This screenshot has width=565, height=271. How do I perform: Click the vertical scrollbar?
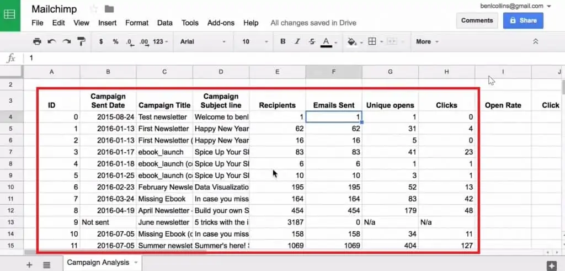[x=563, y=87]
